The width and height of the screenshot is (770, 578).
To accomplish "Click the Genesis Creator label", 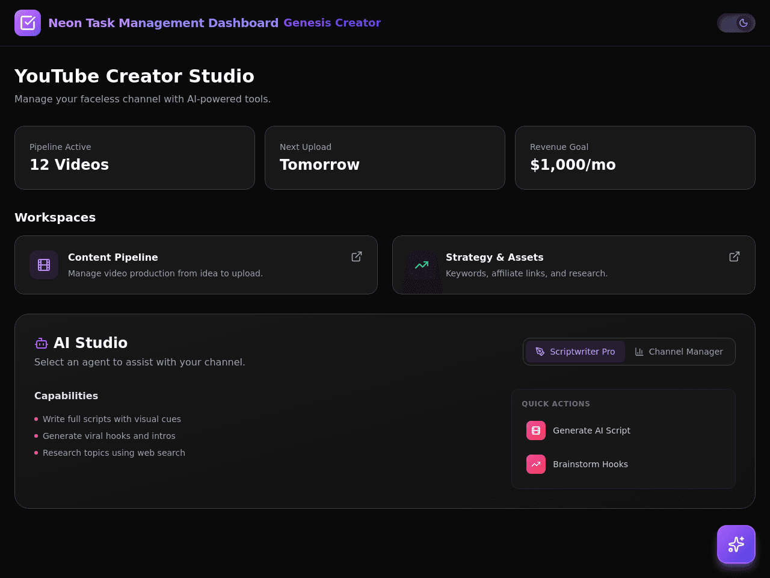I will pyautogui.click(x=332, y=23).
